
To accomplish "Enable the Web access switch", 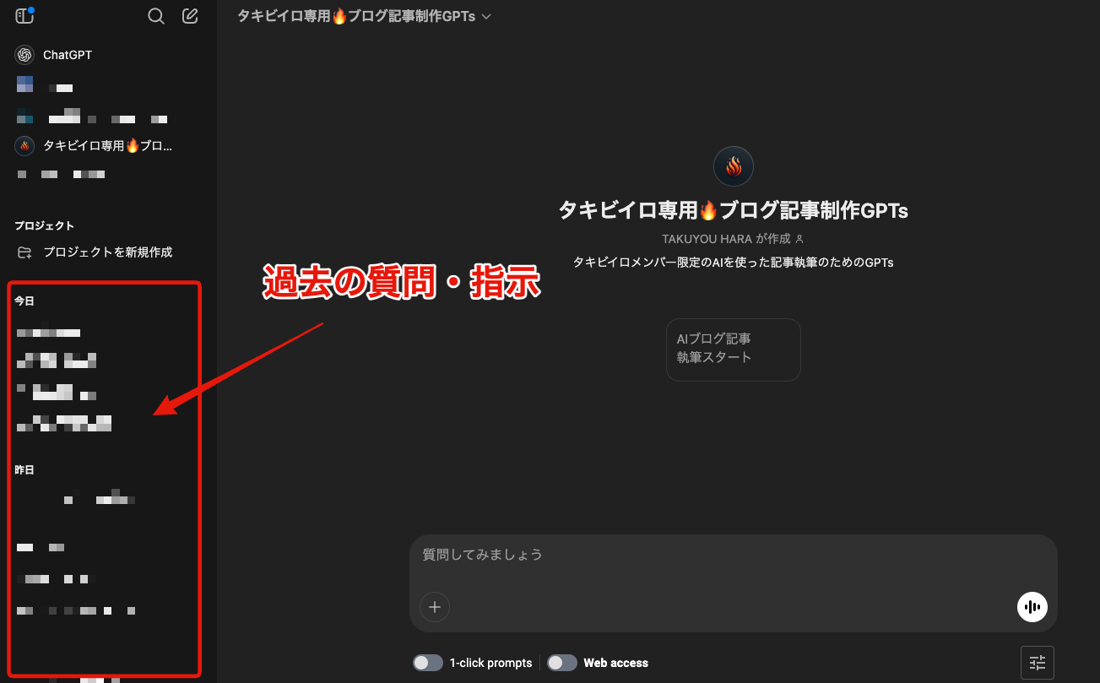I will (562, 663).
